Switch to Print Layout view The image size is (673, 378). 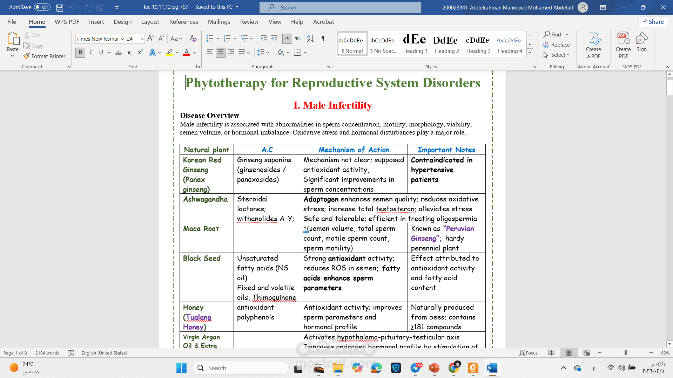(569, 353)
